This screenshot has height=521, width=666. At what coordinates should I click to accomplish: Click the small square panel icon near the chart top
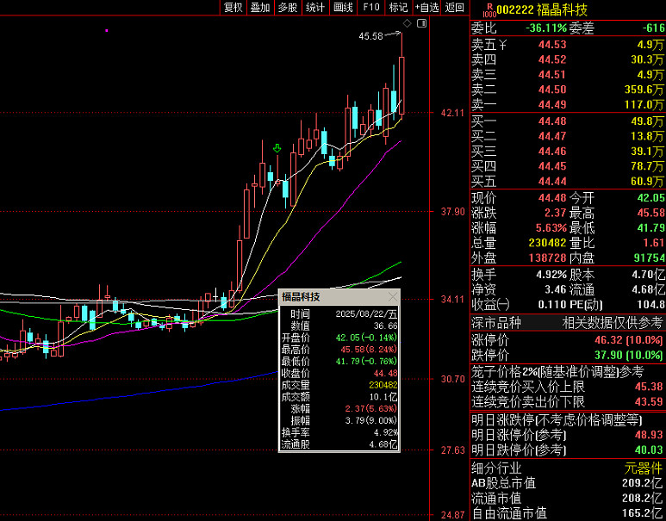[x=421, y=22]
